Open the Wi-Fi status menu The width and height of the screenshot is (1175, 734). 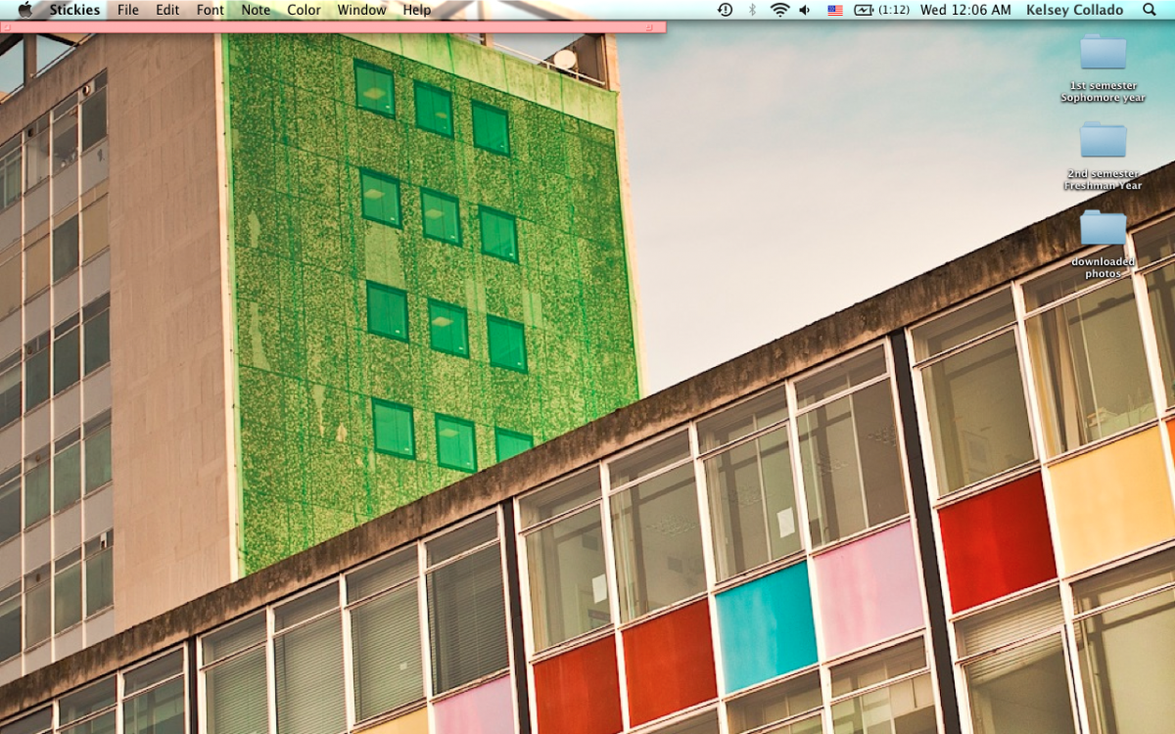[x=779, y=10]
